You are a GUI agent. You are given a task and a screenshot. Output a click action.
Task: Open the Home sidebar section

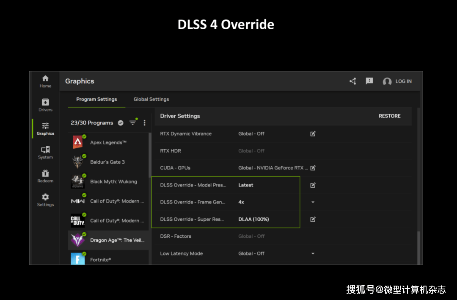pyautogui.click(x=45, y=81)
